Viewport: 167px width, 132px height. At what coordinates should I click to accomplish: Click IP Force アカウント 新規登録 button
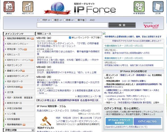click(x=119, y=121)
